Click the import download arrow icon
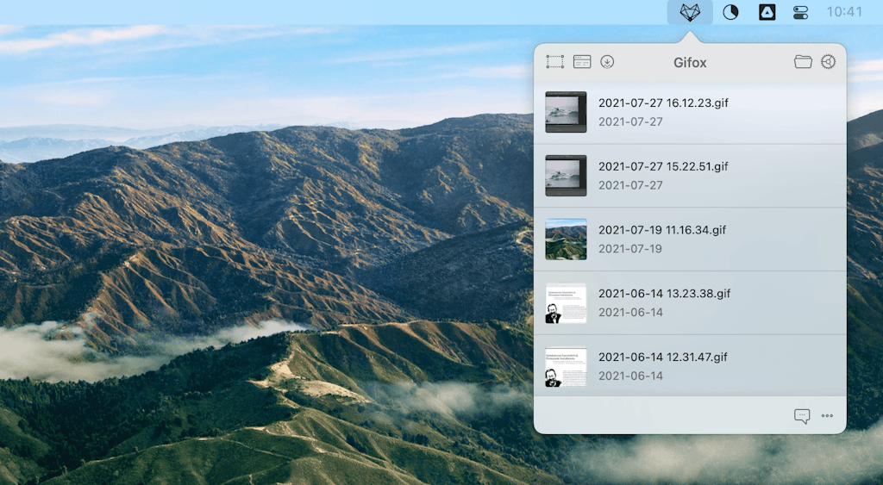Image resolution: width=883 pixels, height=485 pixels. [607, 62]
